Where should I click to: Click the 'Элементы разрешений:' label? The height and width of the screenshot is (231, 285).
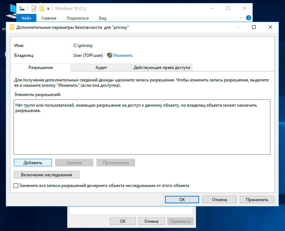pos(38,95)
